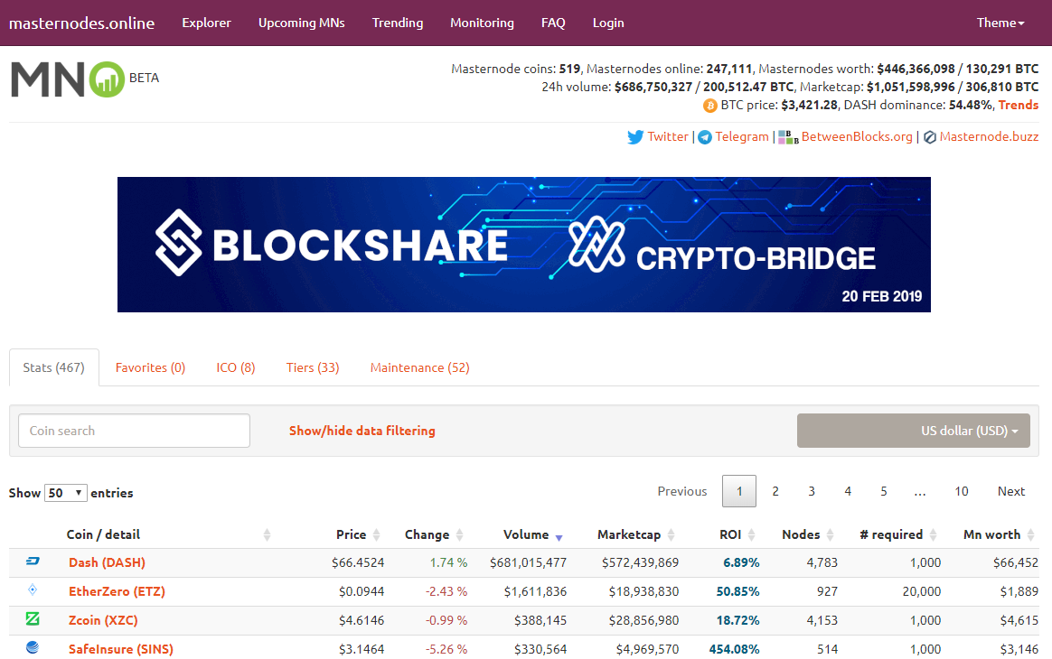Click the Previous pagination button
Viewport: 1052px width, 659px height.
(x=682, y=491)
